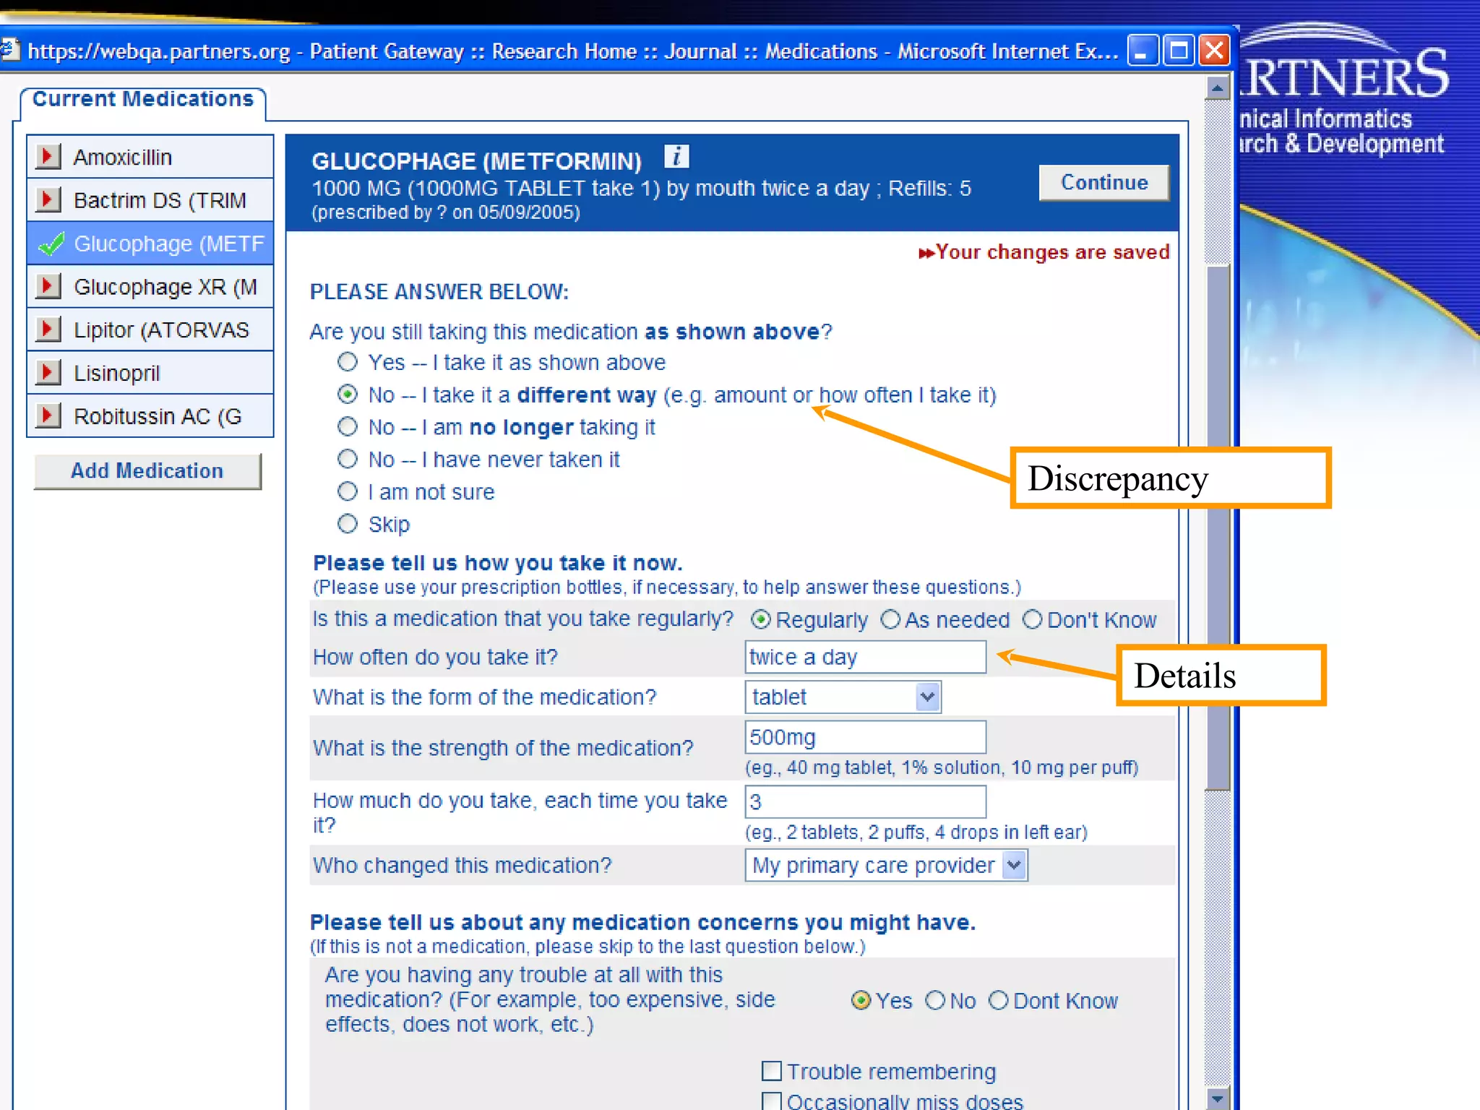Open Lisinopril in the medication list
The height and width of the screenshot is (1110, 1480).
point(150,373)
